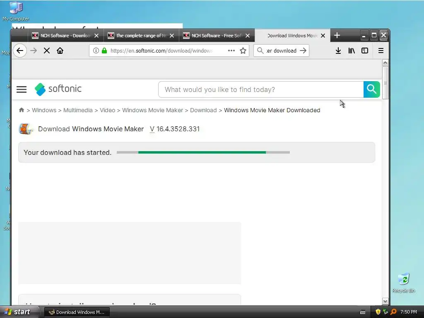The height and width of the screenshot is (318, 424).
Task: Click the Download Windows M... taskbar button
Action: 77,312
